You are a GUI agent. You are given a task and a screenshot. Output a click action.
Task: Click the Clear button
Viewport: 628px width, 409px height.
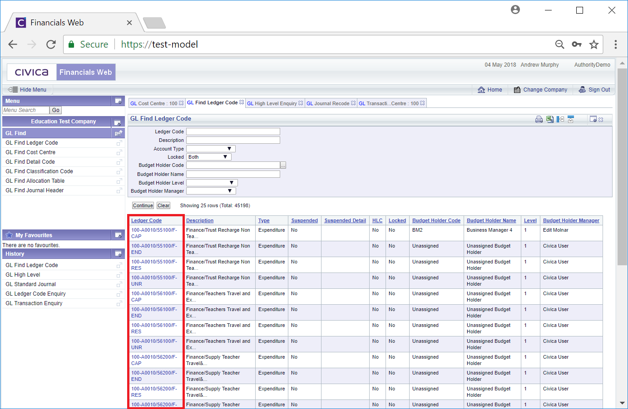[164, 205]
